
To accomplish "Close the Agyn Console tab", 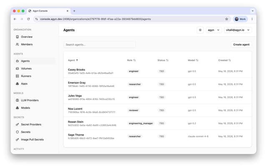I will tap(68, 11).
